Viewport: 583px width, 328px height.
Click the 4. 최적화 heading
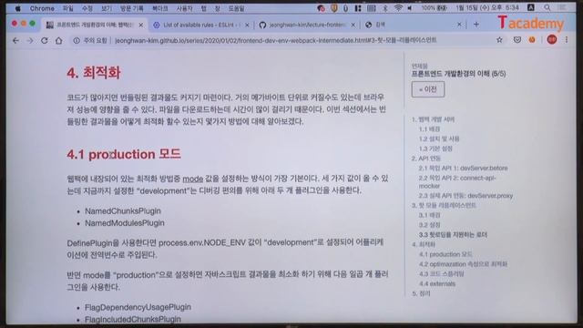(x=94, y=73)
